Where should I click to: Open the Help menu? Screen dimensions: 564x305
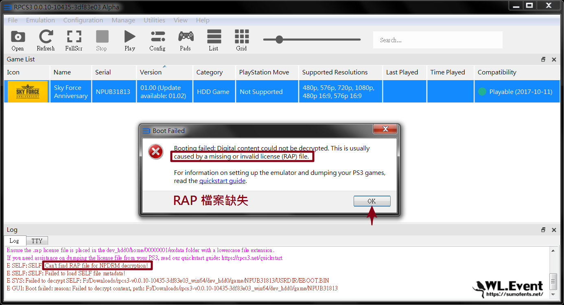click(203, 20)
